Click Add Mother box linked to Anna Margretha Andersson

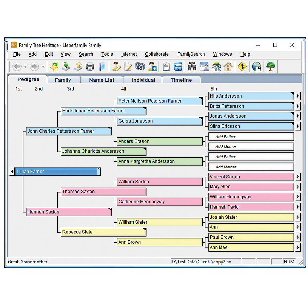[251, 167]
